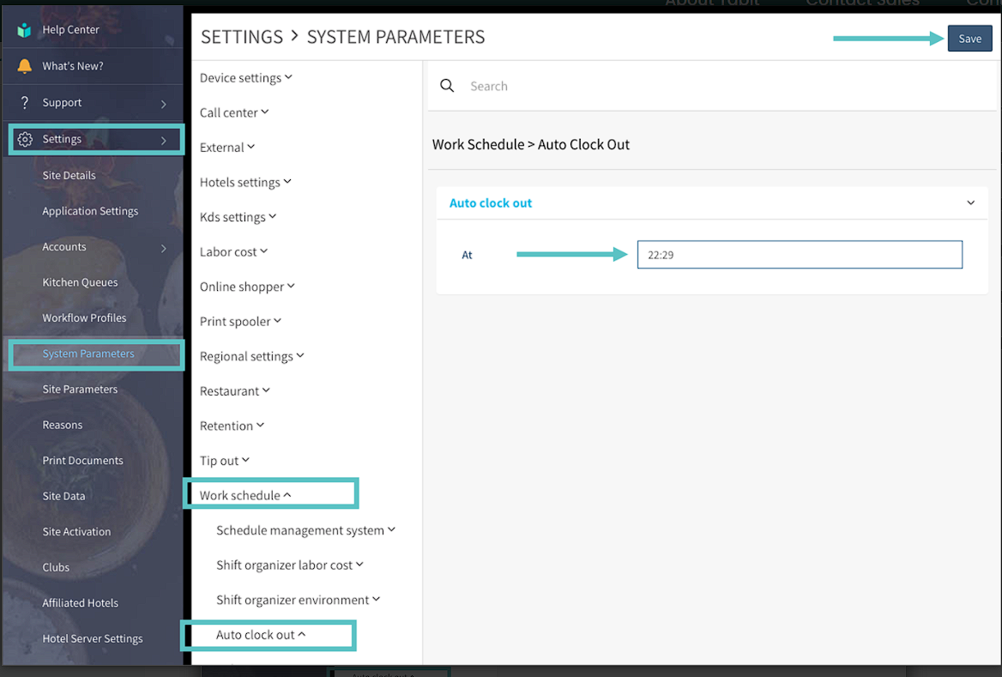Click the auto clock out time field
The width and height of the screenshot is (1002, 677).
click(x=799, y=255)
